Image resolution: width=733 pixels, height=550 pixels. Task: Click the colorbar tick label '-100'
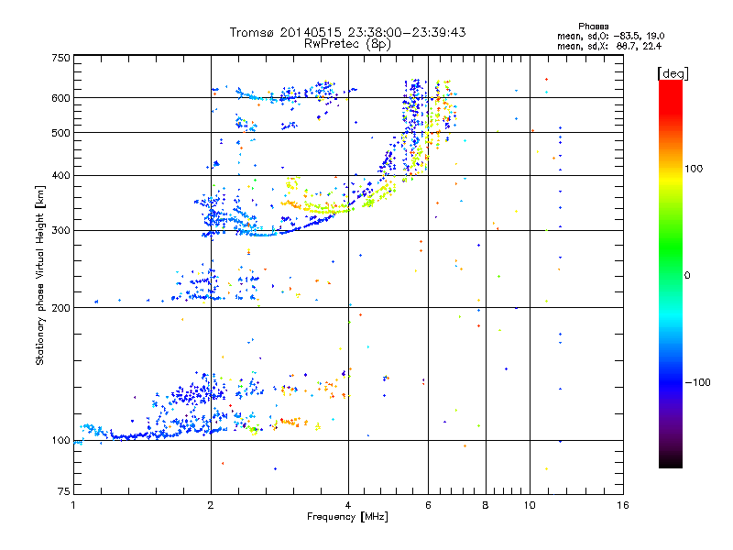[x=697, y=382]
